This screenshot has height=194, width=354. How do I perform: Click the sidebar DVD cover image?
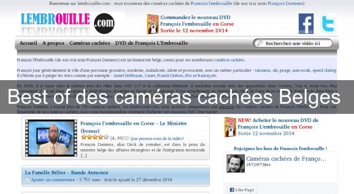[x=230, y=127]
